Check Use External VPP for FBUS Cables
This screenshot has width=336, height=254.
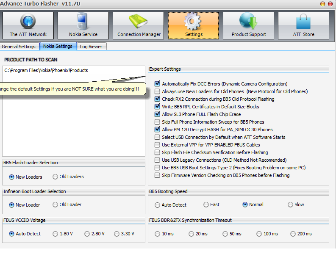click(x=157, y=145)
